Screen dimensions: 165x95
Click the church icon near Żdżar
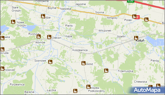[43, 16]
